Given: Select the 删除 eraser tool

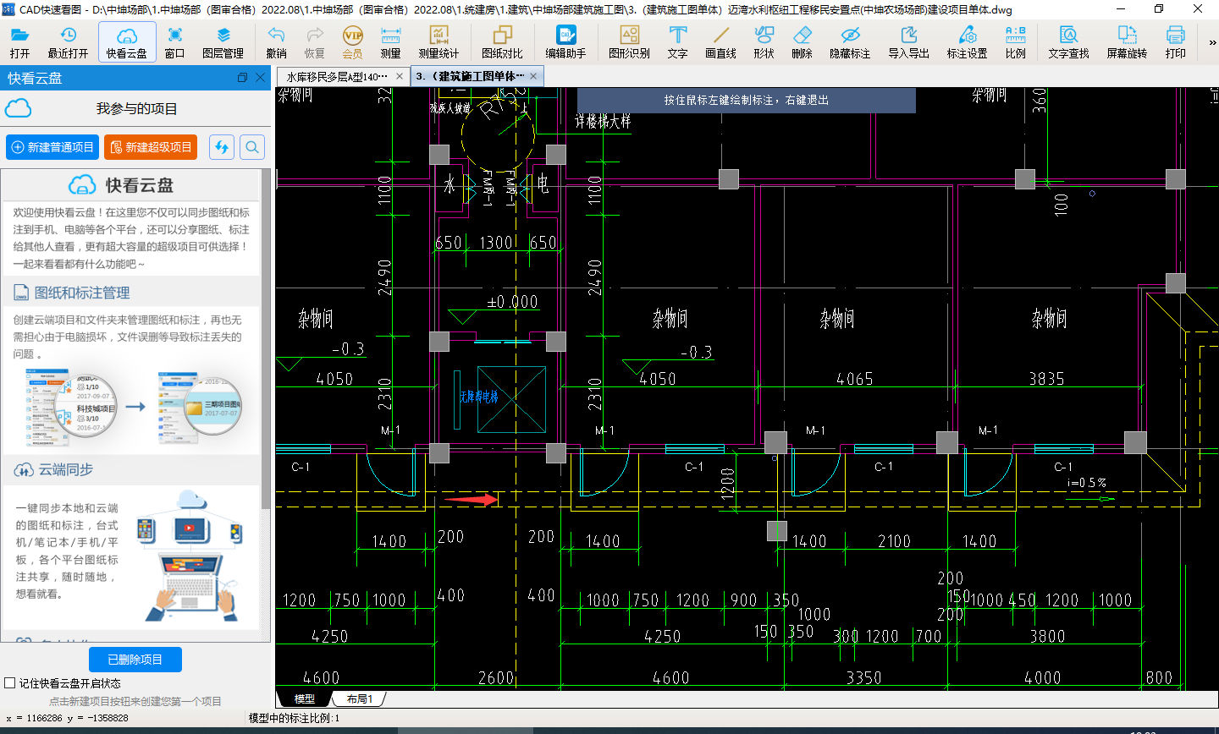Looking at the screenshot, I should pyautogui.click(x=802, y=41).
